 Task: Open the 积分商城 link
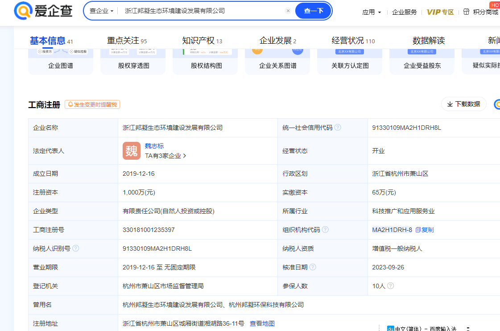pyautogui.click(x=486, y=12)
